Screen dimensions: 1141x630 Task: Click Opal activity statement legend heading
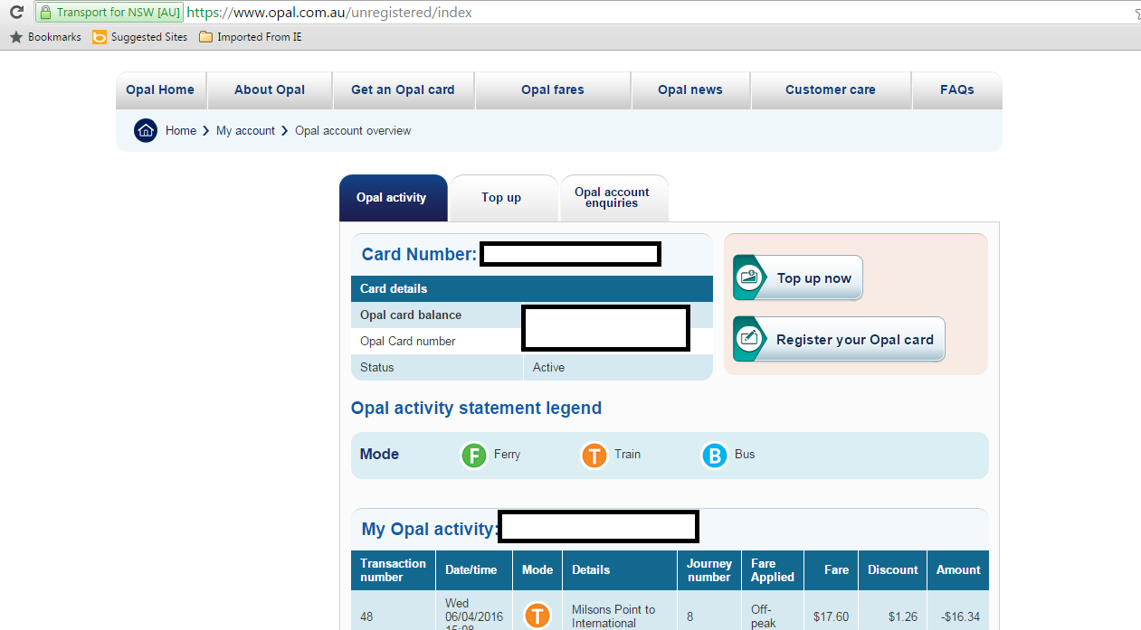coord(476,409)
